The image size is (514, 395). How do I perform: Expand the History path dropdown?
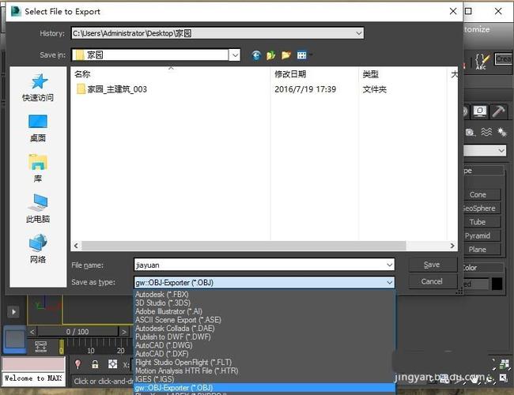coord(359,33)
